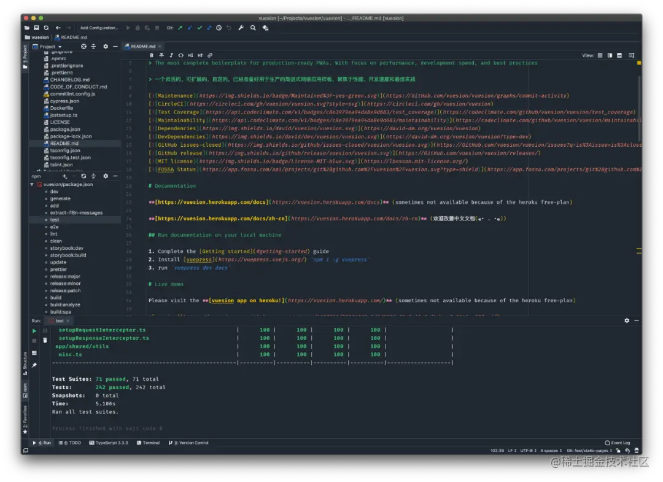Click the editor vertical scrollbar

coord(639,108)
